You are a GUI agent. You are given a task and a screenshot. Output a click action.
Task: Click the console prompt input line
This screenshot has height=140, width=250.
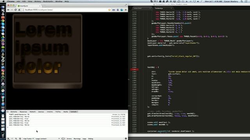(x=67, y=127)
